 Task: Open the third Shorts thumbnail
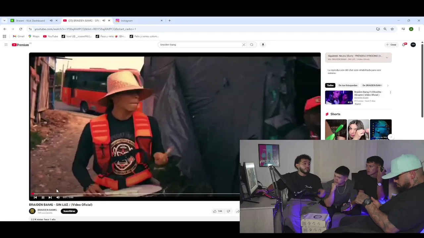[381, 129]
